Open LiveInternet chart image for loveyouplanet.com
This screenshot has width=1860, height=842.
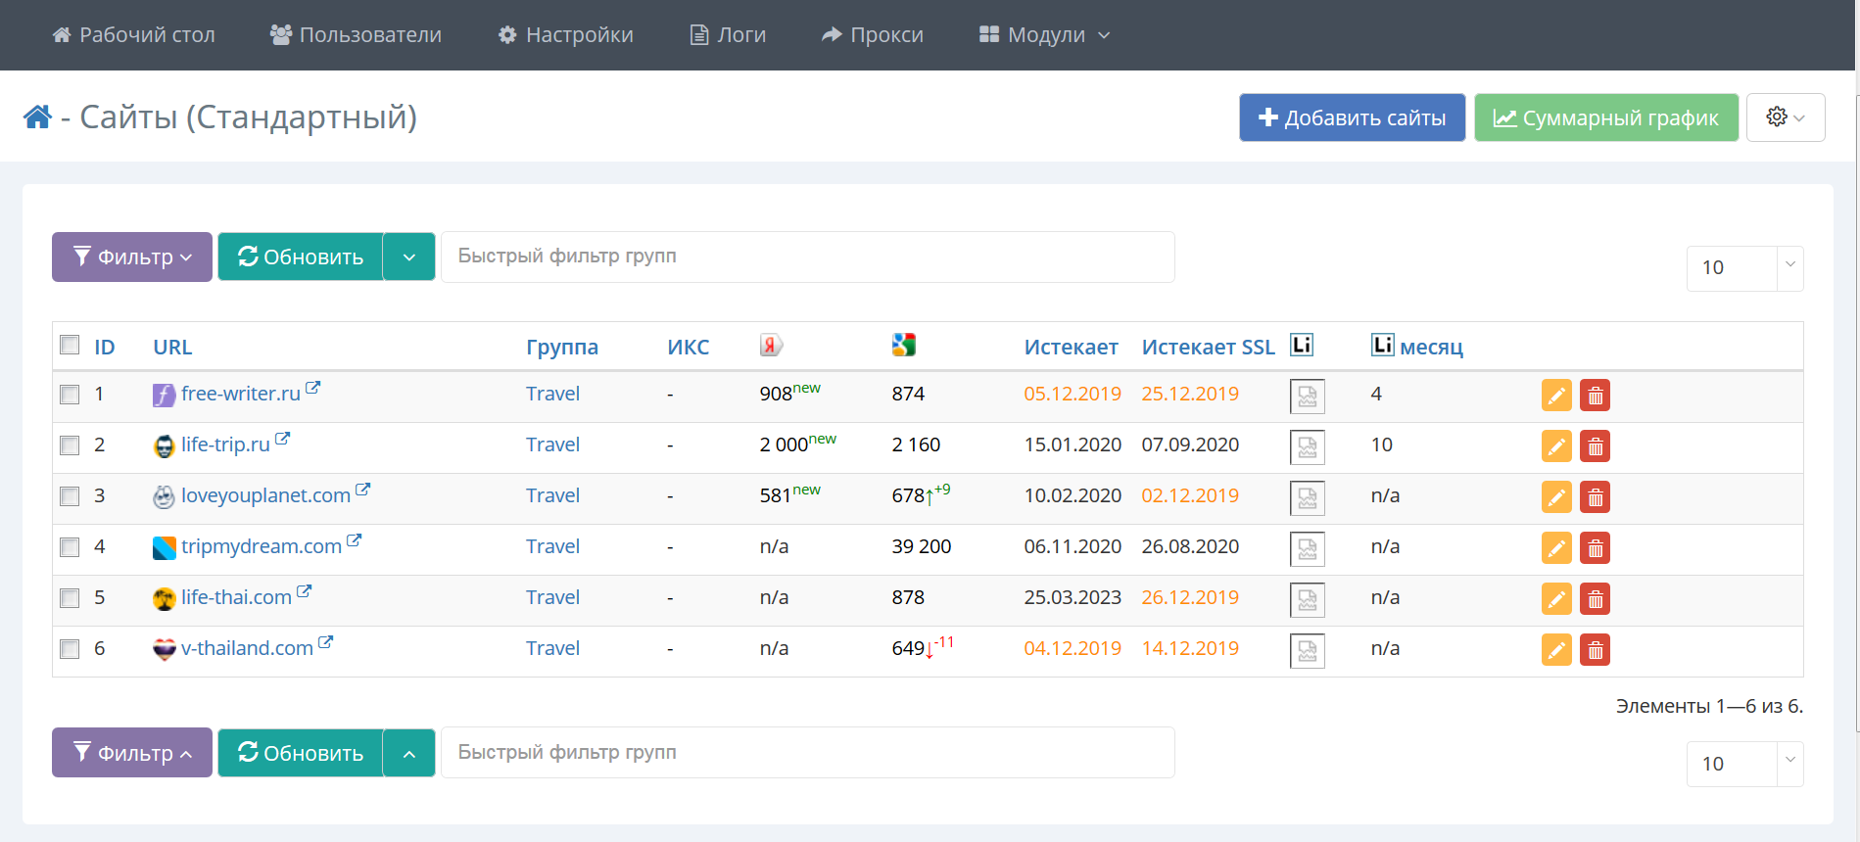1307,497
